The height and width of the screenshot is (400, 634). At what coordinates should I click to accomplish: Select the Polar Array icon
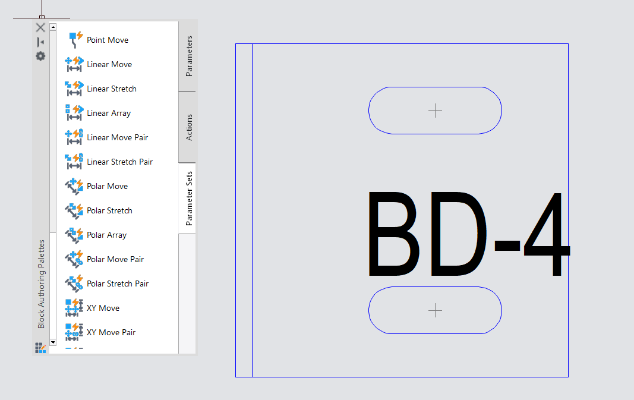(x=74, y=235)
